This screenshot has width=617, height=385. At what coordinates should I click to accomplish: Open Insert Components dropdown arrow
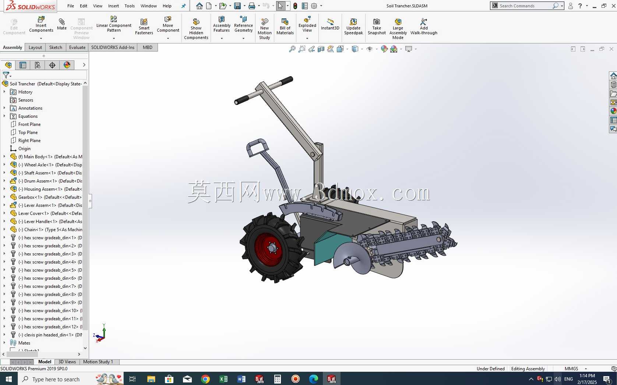coord(41,38)
